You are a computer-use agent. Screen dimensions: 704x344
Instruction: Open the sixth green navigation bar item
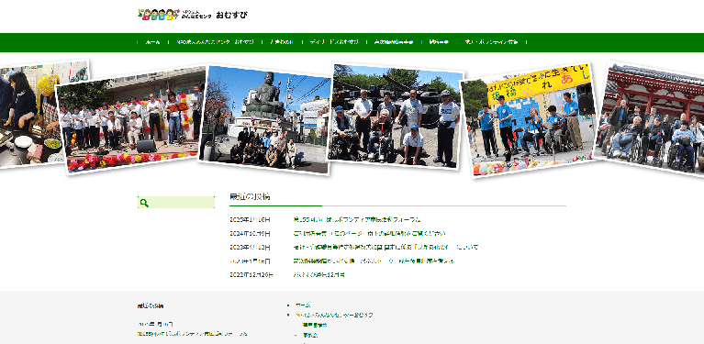click(439, 42)
